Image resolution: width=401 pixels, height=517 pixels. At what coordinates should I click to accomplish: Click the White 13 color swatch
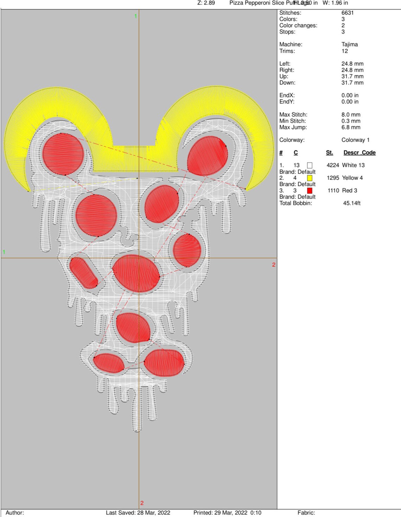click(310, 165)
